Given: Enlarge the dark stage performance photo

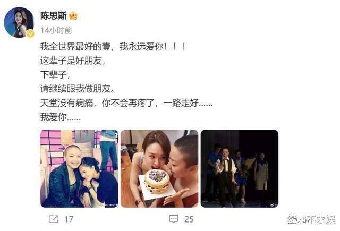Looking at the screenshot, I should [x=240, y=168].
